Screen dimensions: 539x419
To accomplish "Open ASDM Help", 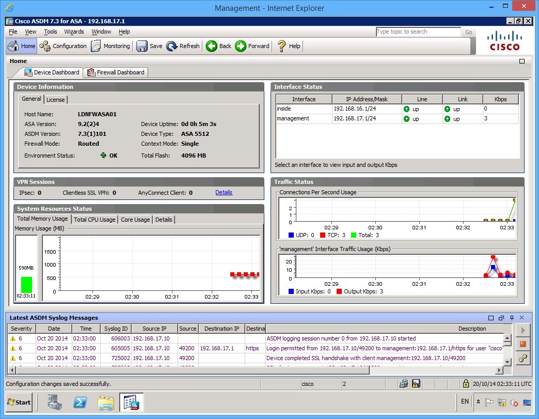I will [288, 46].
